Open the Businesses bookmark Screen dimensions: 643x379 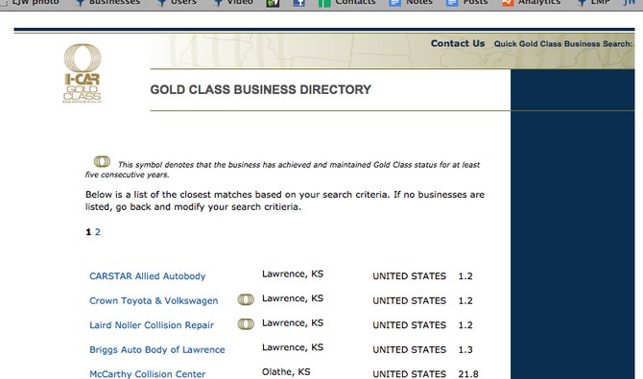click(107, 3)
